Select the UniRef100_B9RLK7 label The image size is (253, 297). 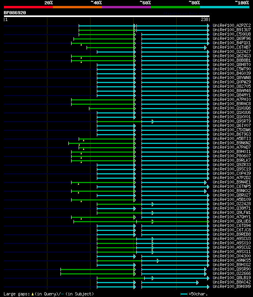pos(232,161)
